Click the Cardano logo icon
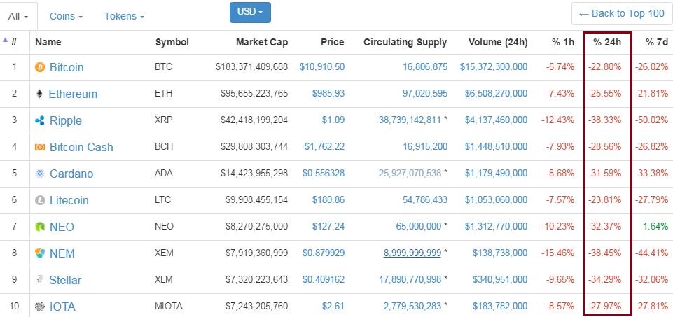This screenshot has width=673, height=317. [40, 174]
